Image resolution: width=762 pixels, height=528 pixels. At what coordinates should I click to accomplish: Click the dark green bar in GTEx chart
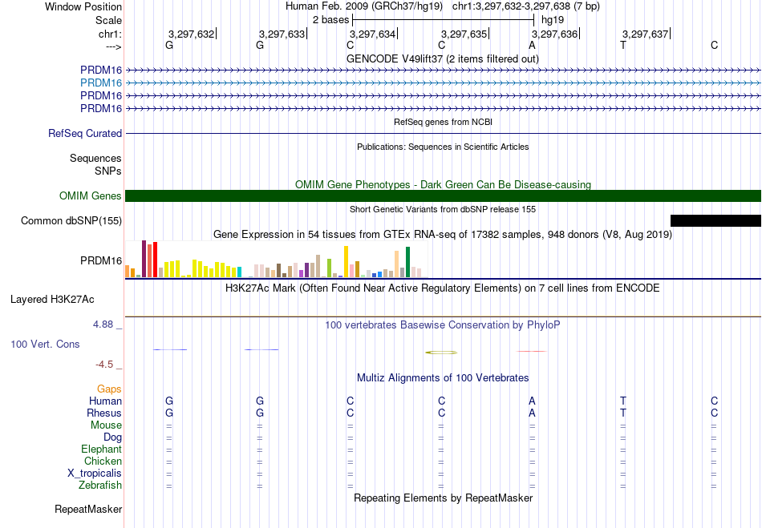pos(407,262)
